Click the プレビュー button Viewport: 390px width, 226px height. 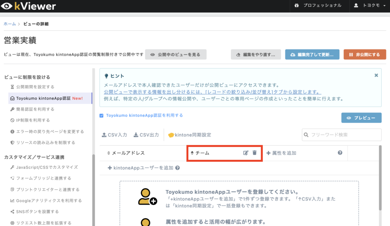coord(361,118)
